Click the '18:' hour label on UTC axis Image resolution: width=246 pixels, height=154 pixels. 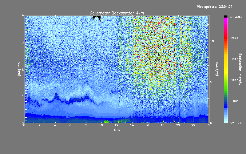click(x=163, y=125)
